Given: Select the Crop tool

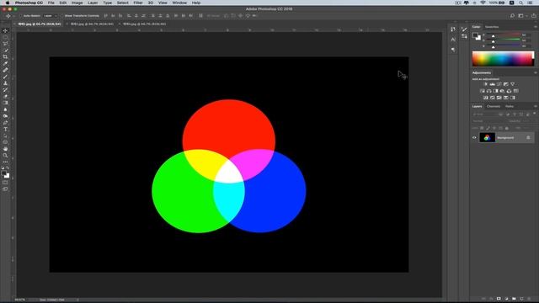Looking at the screenshot, I should (5, 56).
